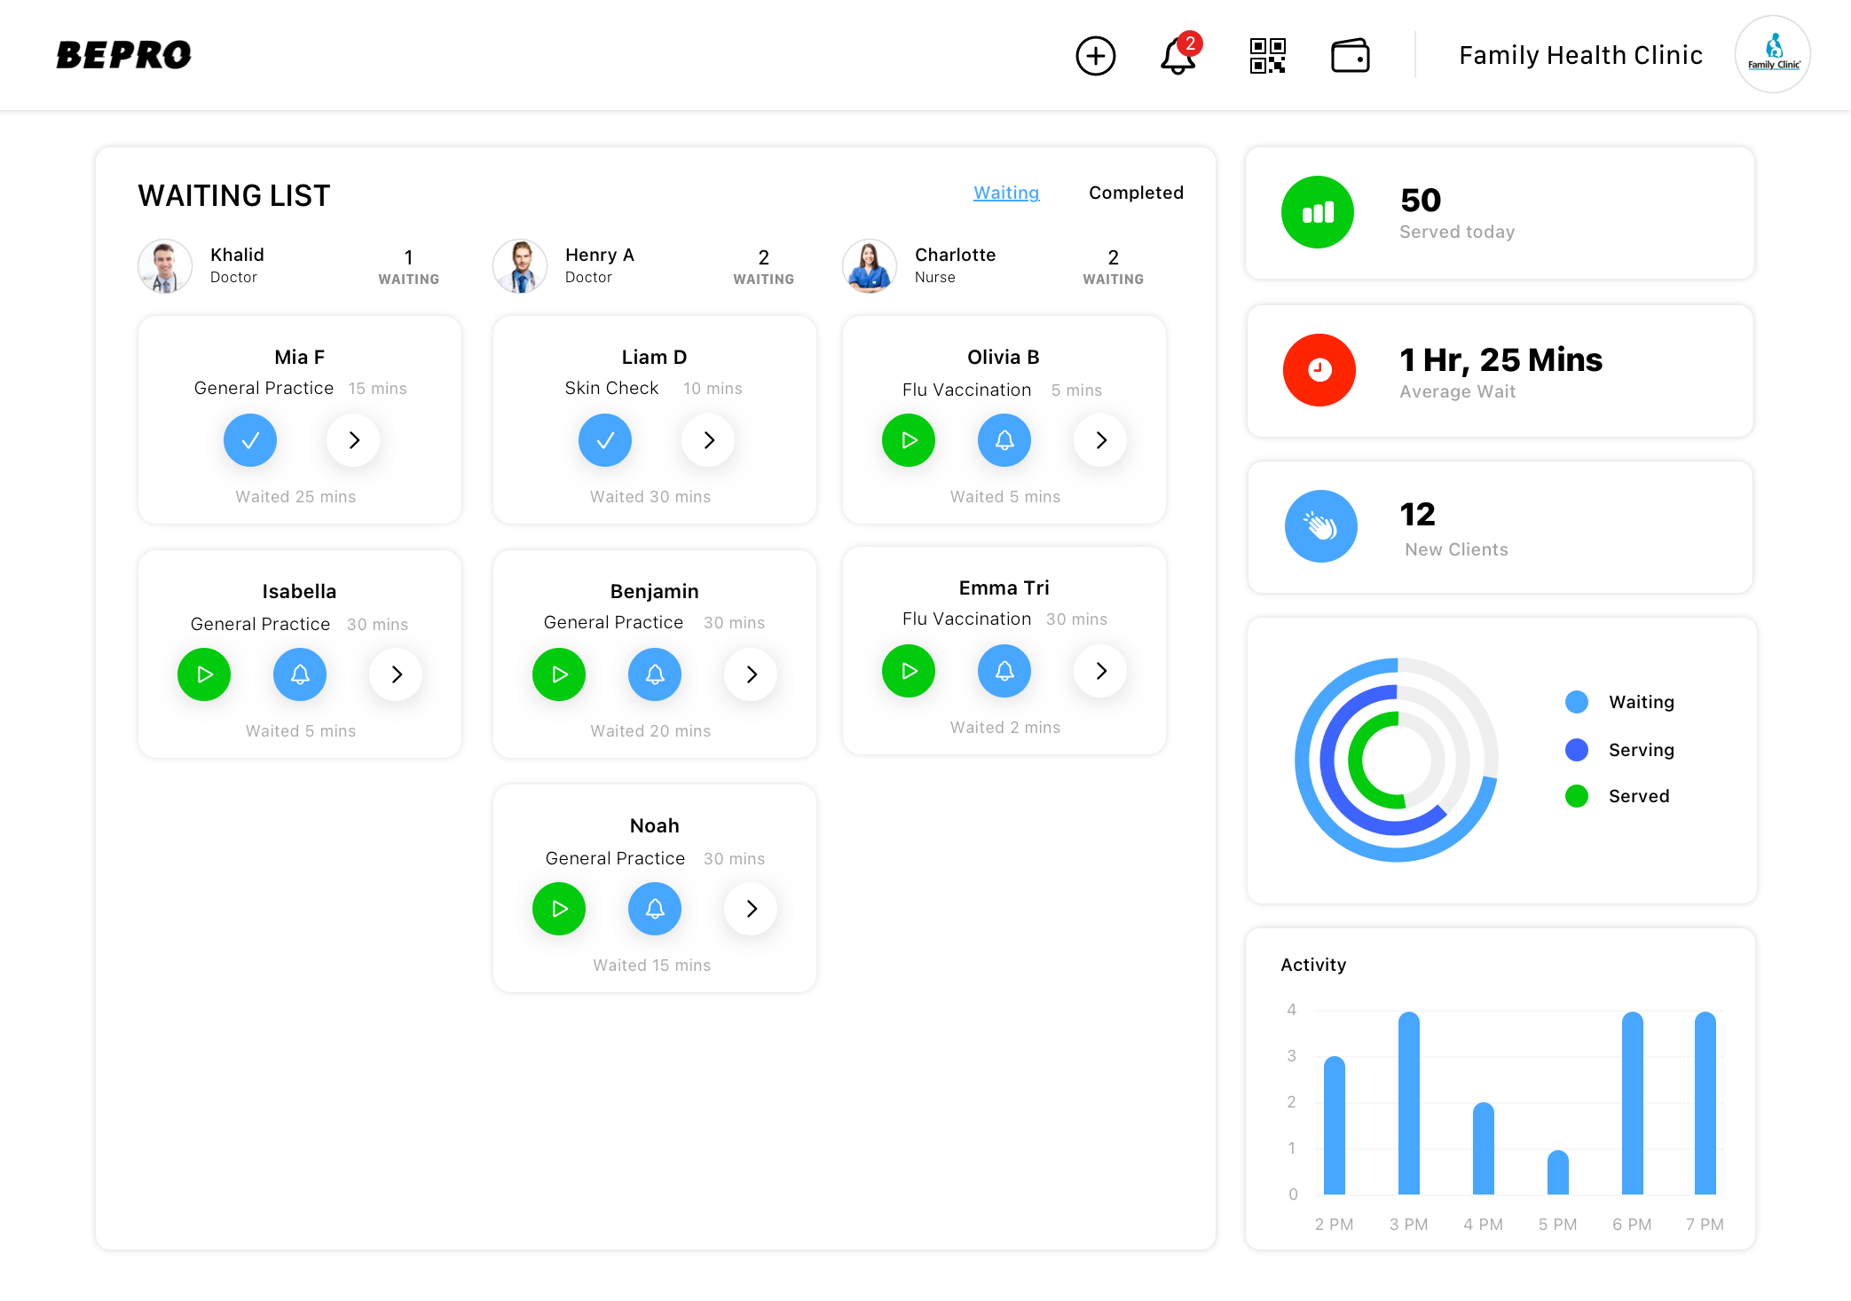The image size is (1851, 1301).
Task: Expand details for Noah's card
Action: click(750, 909)
